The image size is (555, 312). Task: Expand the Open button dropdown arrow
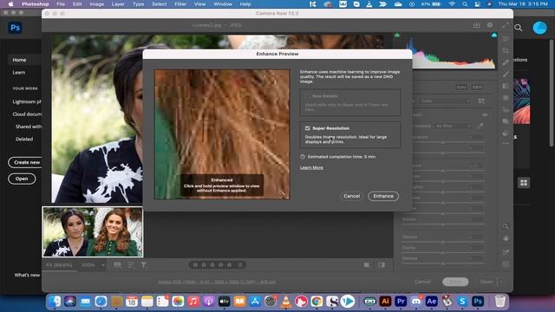[x=501, y=282]
